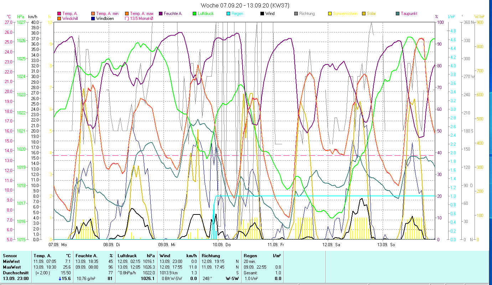
Task: Click the purple Feuchte A. legend swatch
Action: click(x=161, y=14)
